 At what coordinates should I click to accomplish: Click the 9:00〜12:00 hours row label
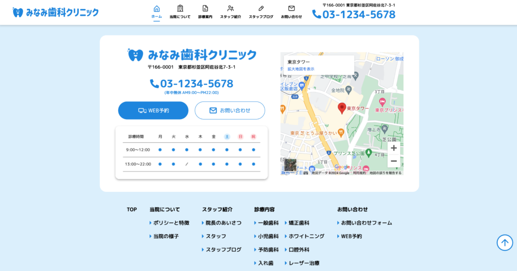pos(138,150)
